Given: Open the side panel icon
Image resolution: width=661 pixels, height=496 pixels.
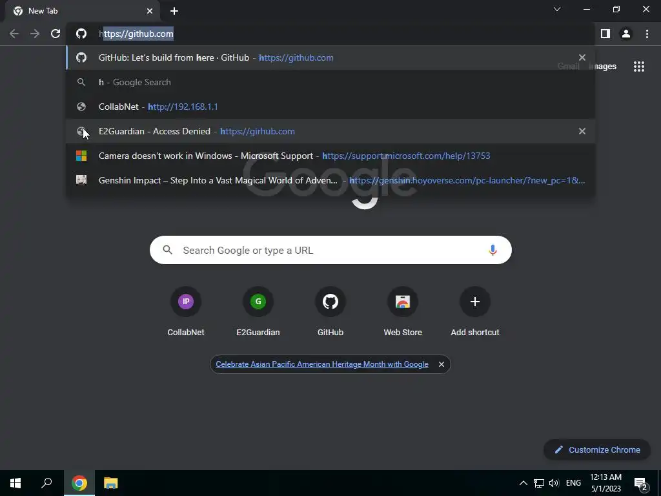Looking at the screenshot, I should click(605, 34).
